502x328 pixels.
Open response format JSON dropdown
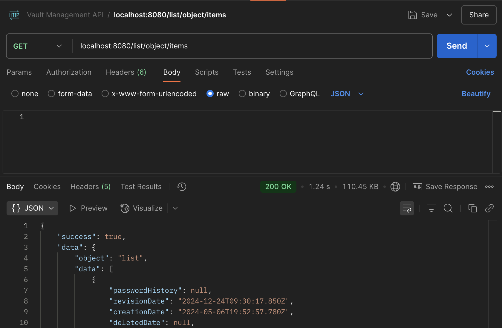tap(32, 208)
